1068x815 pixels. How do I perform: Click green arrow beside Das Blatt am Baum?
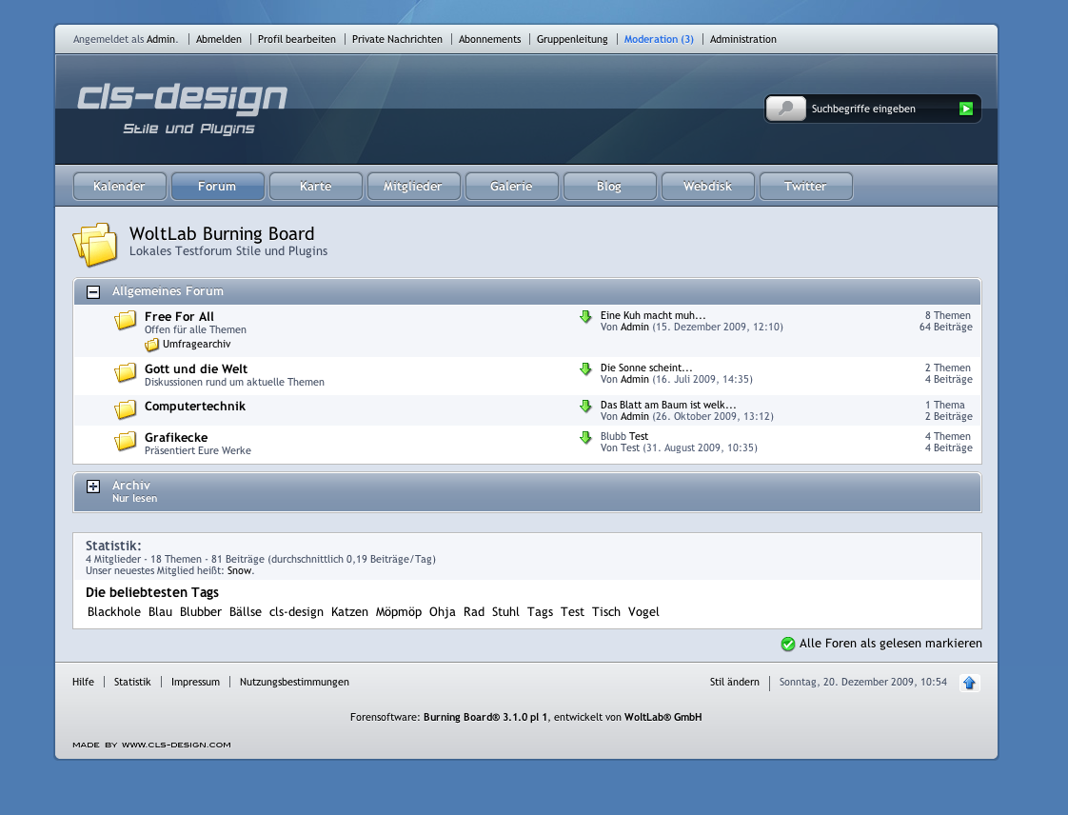pos(585,407)
